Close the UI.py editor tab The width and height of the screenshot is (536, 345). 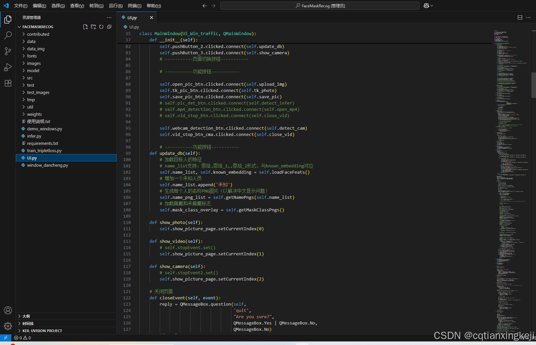152,18
